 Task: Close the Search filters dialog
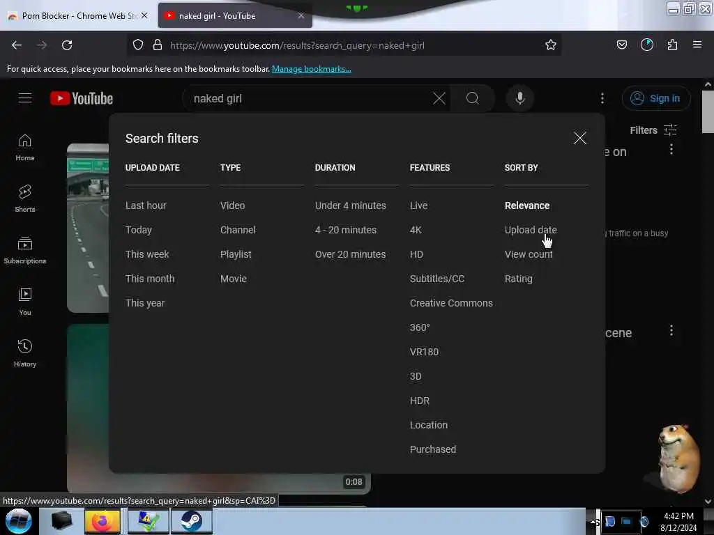point(579,138)
